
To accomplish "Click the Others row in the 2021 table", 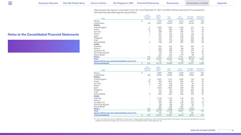I will (x=96, y=57).
